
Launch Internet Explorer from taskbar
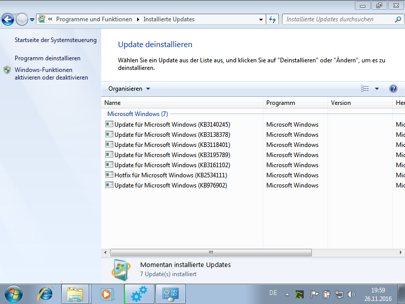46,294
